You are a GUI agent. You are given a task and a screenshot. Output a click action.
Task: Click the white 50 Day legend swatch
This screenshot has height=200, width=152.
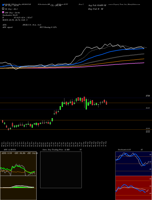point(3,9)
